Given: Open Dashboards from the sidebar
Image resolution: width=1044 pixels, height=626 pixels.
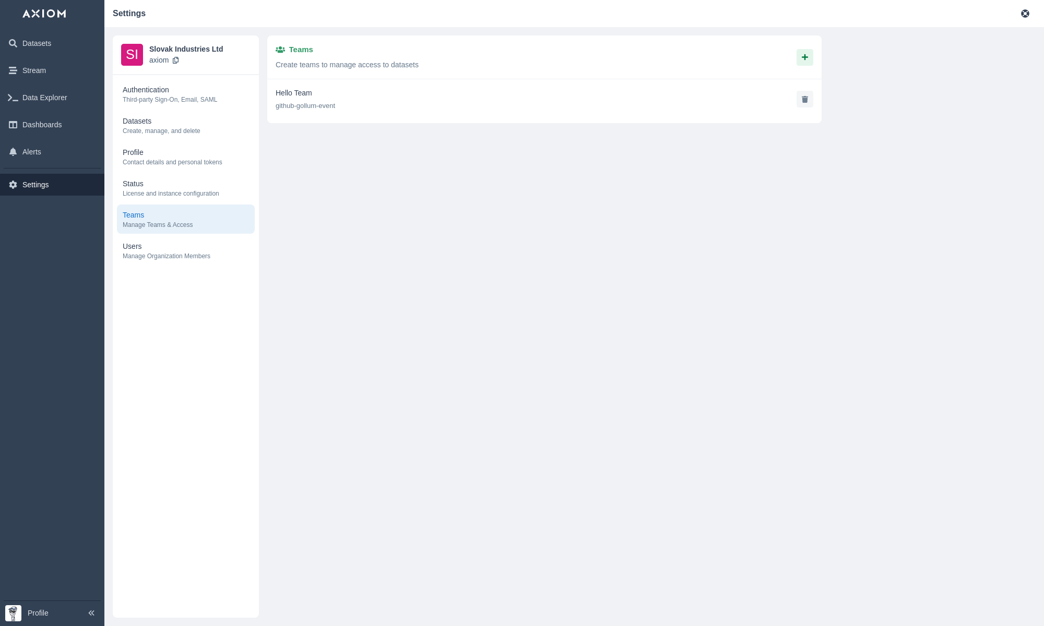Looking at the screenshot, I should coord(42,125).
